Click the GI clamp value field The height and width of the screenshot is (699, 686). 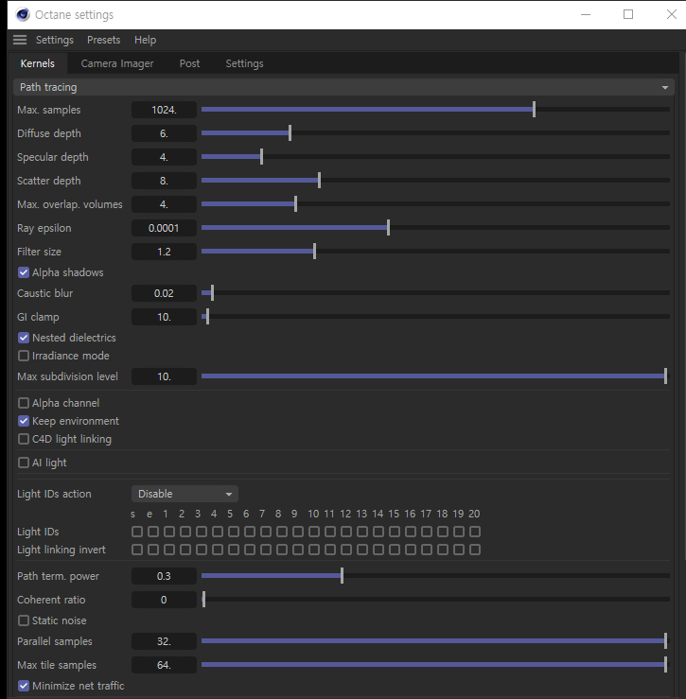click(164, 317)
